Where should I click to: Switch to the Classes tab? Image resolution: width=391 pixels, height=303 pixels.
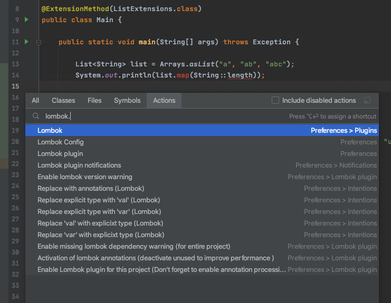[x=63, y=100]
